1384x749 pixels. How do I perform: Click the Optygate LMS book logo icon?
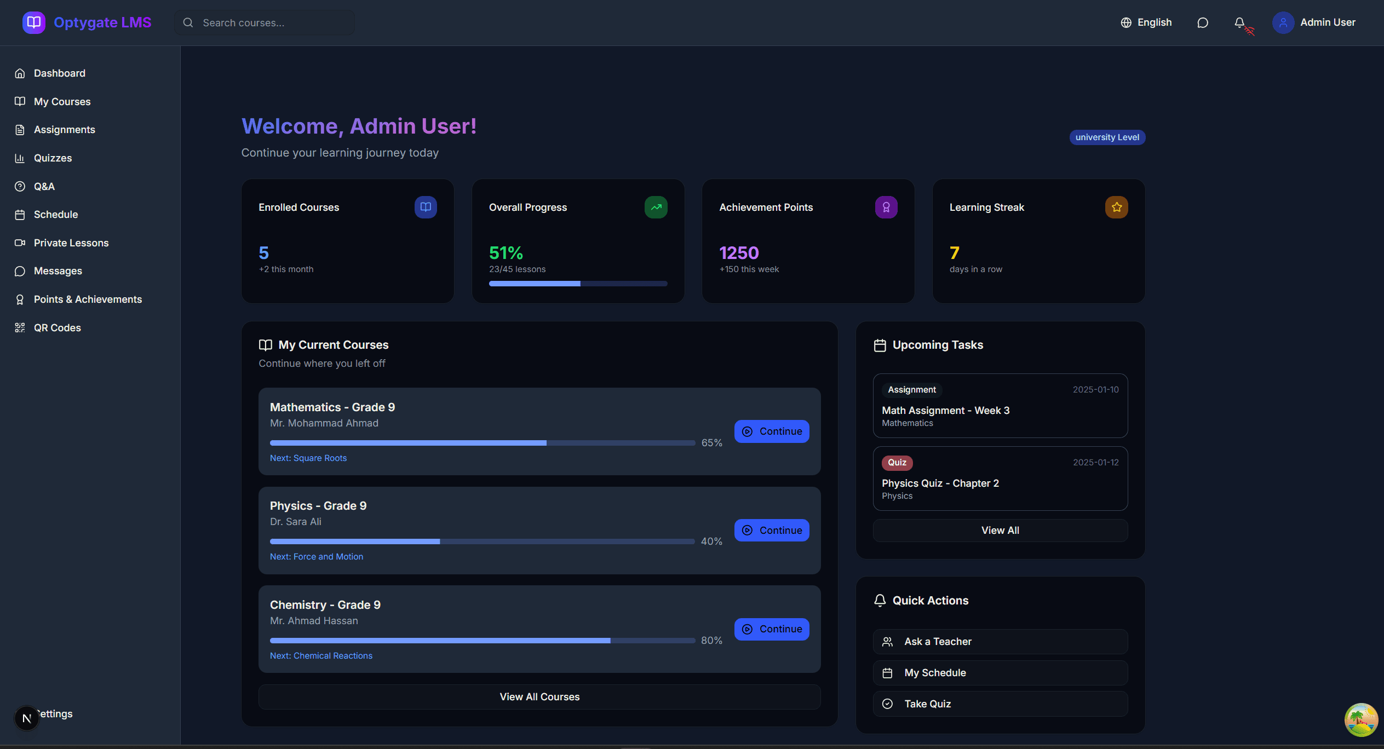pyautogui.click(x=34, y=22)
